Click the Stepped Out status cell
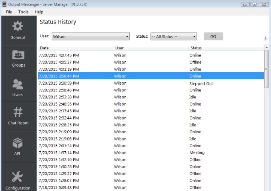 [x=201, y=83]
